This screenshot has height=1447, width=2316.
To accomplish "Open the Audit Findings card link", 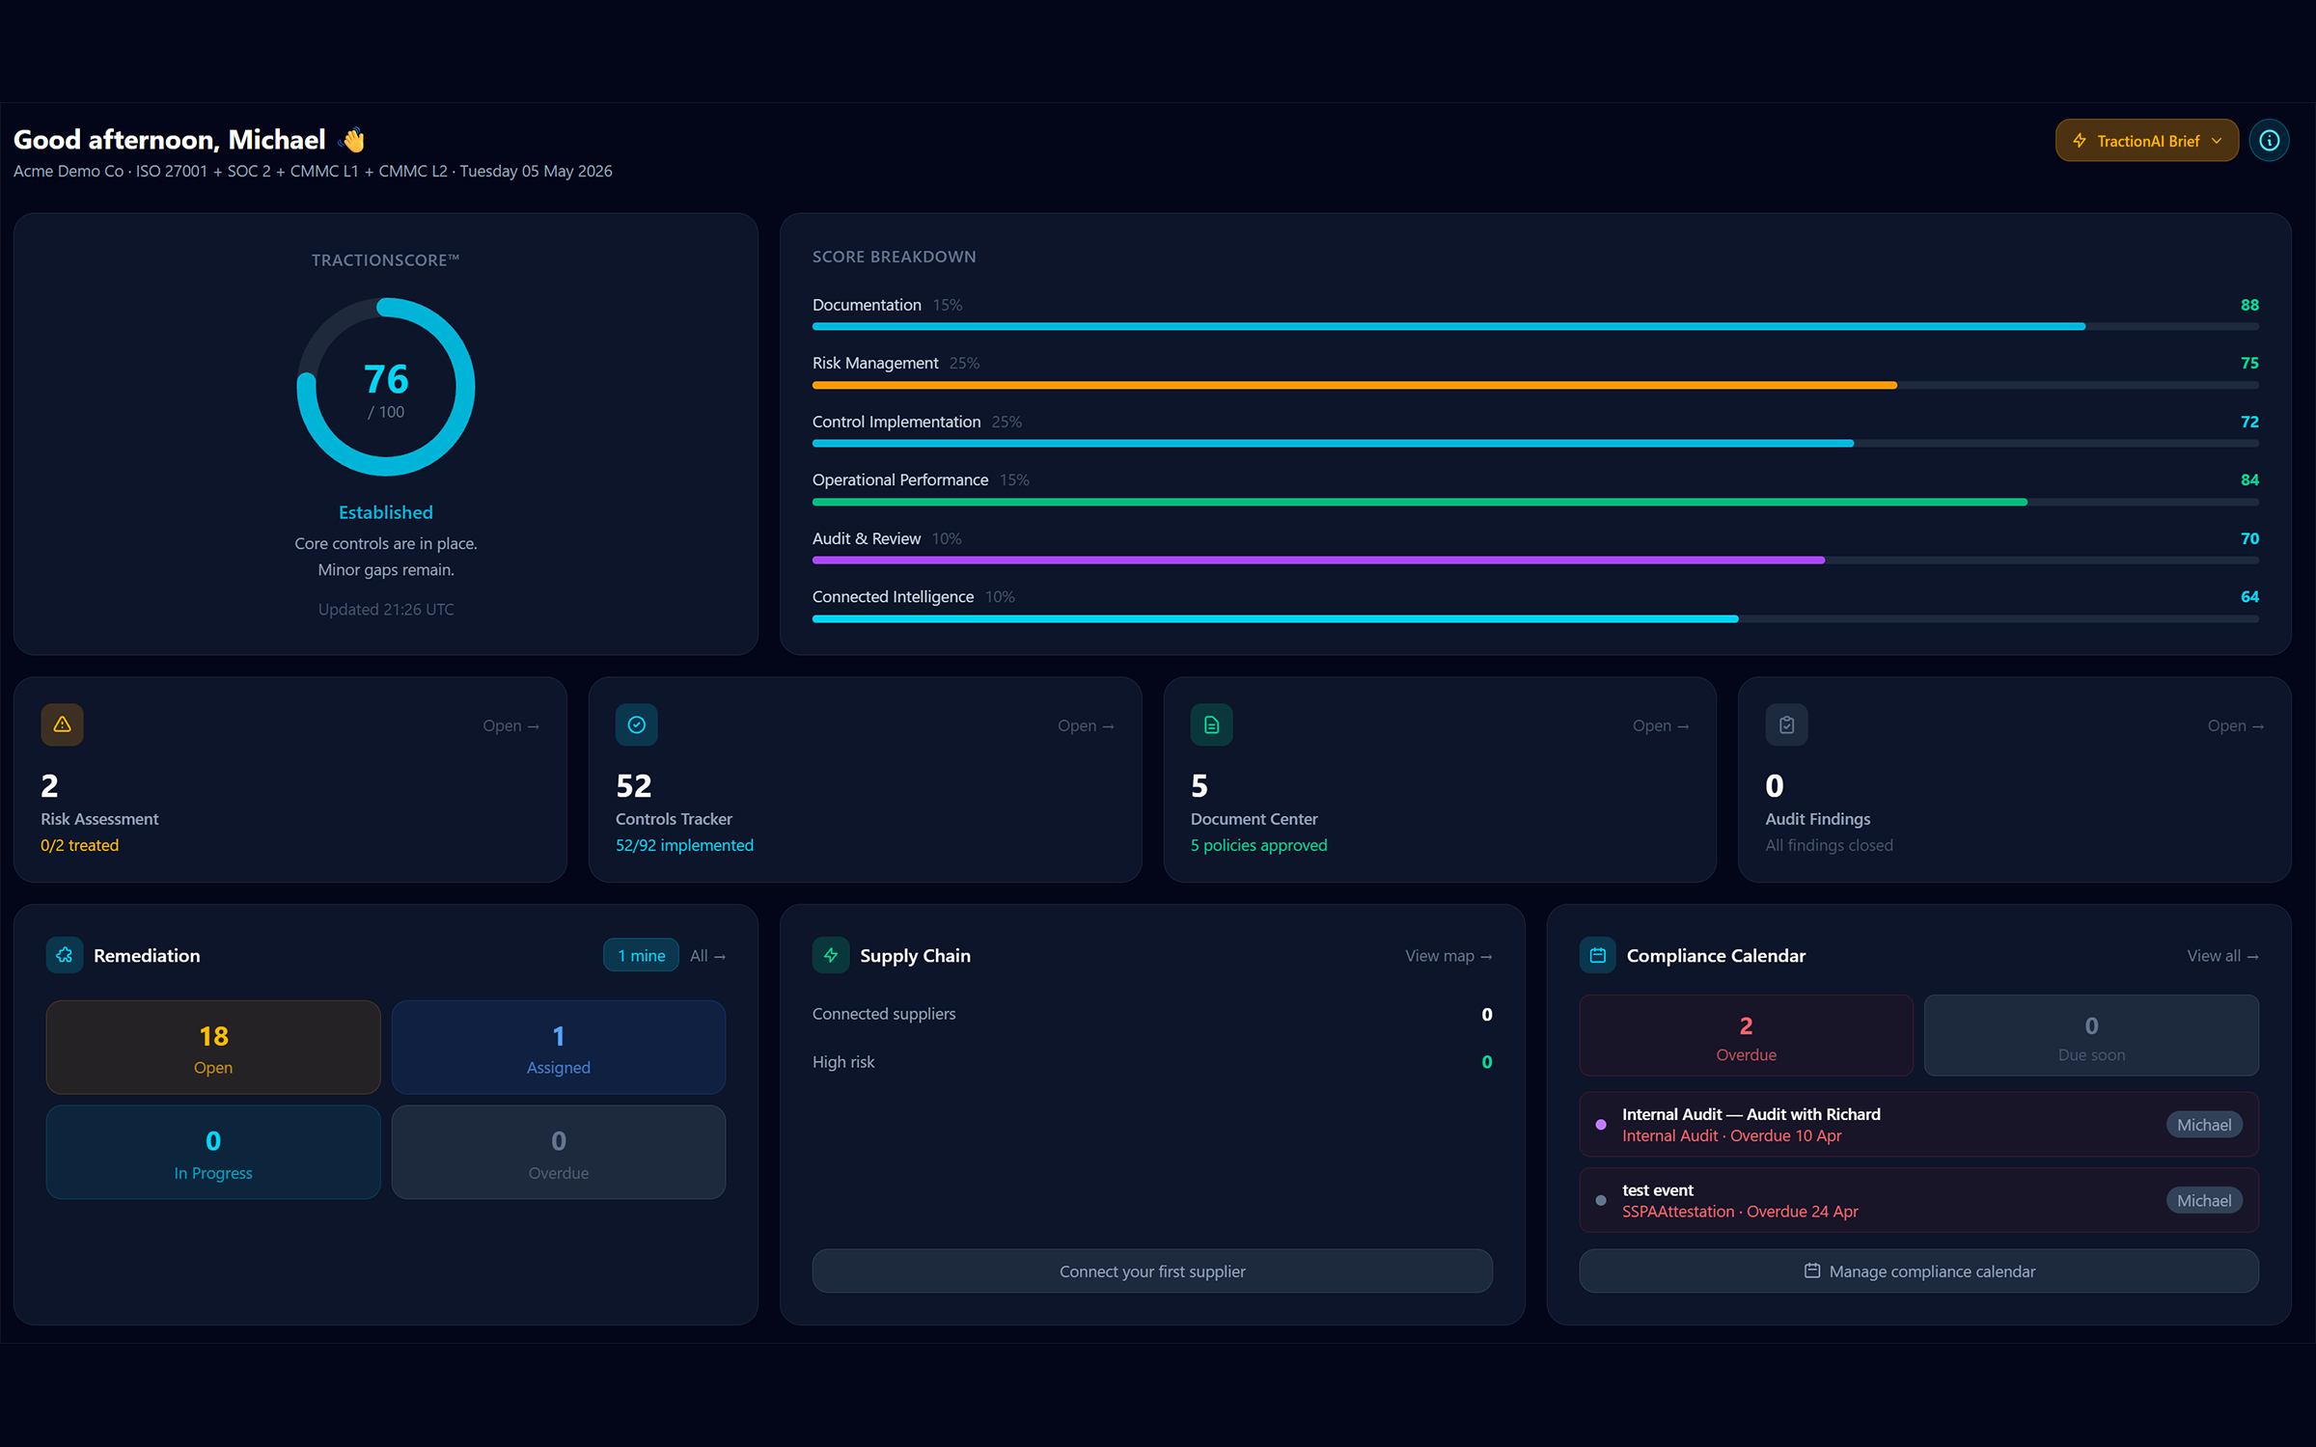I will [x=2235, y=725].
